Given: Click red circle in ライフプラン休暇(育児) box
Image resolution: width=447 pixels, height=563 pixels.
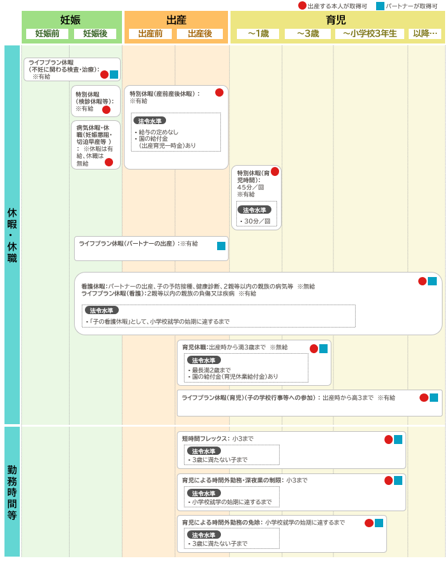Looking at the screenshot, I should click(424, 398).
